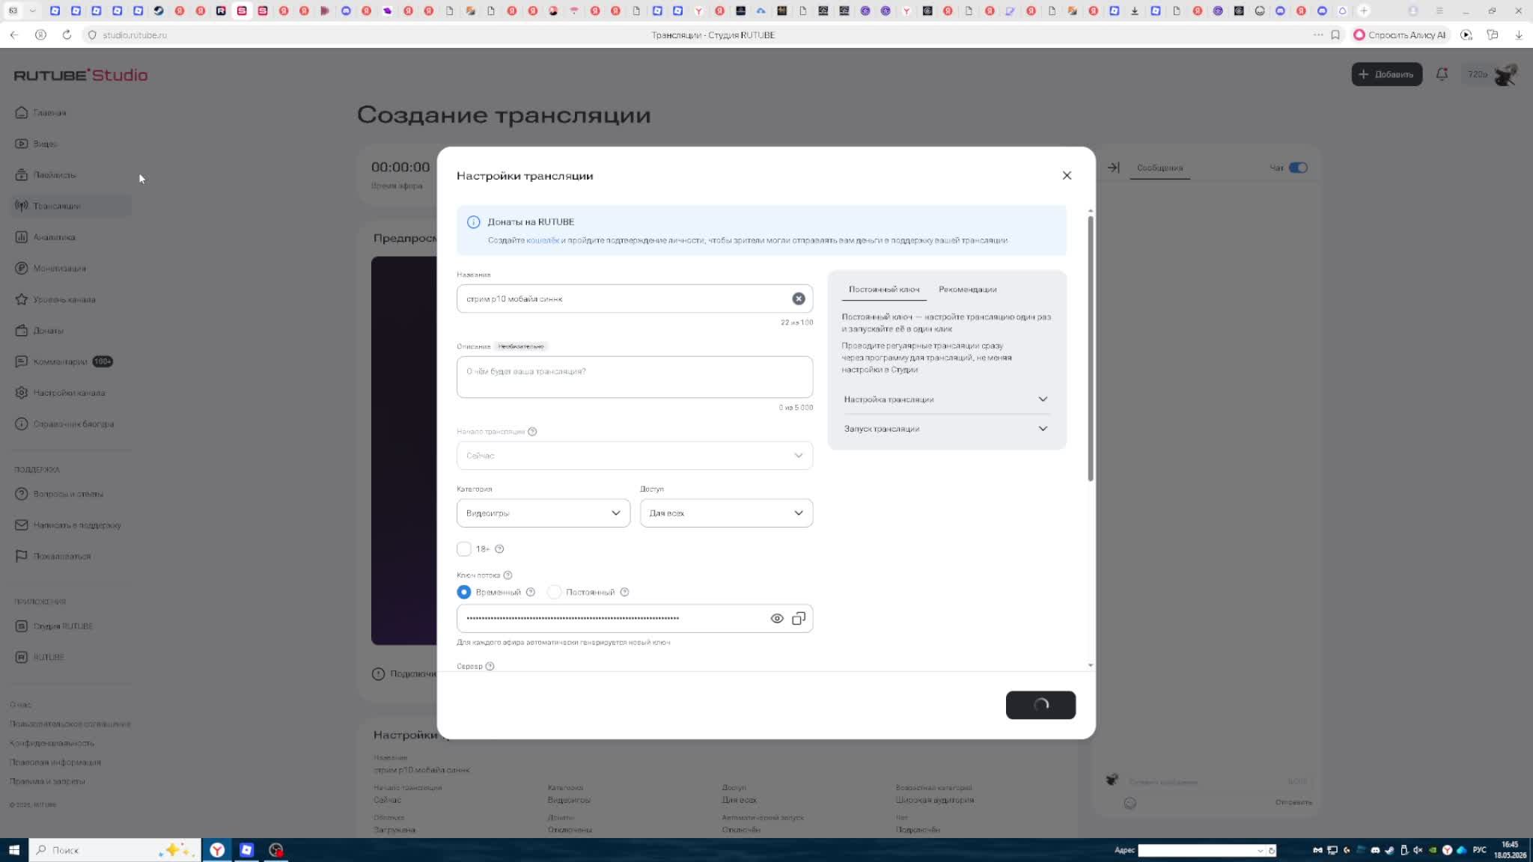The width and height of the screenshot is (1533, 862).
Task: Open Windows Start menu
Action: (13, 850)
